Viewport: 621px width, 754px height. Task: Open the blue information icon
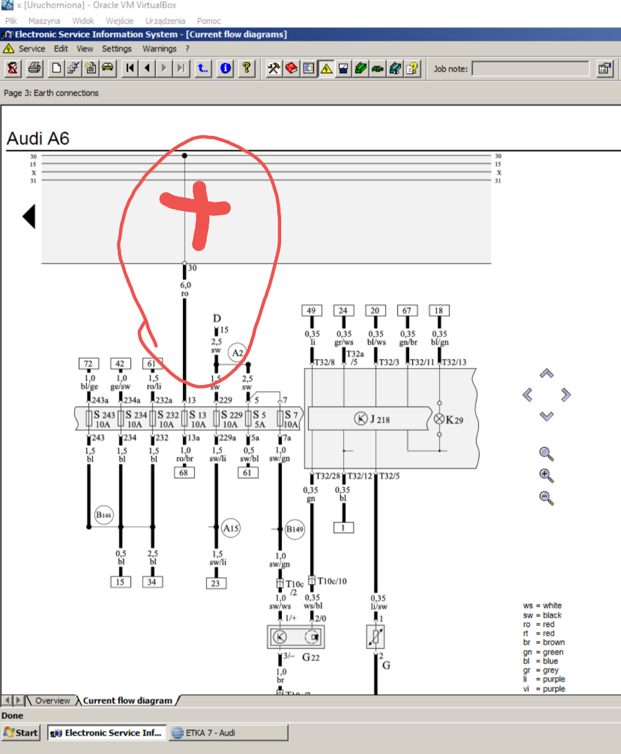[225, 68]
